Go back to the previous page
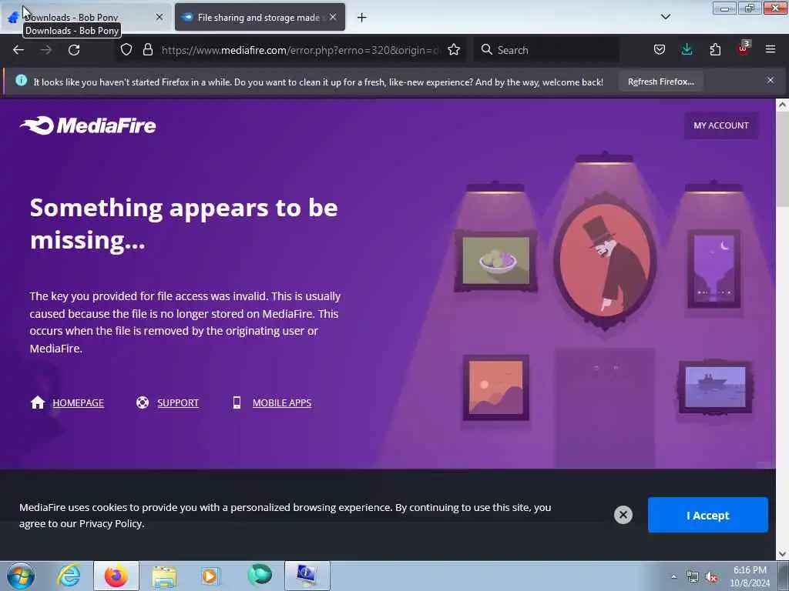The height and width of the screenshot is (591, 789). tap(18, 50)
